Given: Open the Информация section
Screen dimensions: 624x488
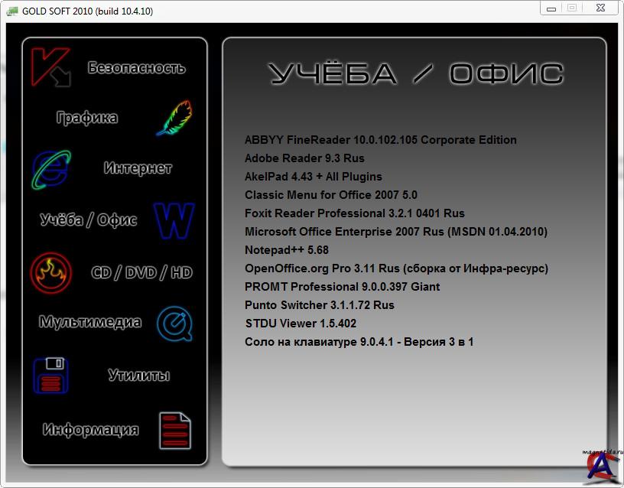Looking at the screenshot, I should coord(91,430).
